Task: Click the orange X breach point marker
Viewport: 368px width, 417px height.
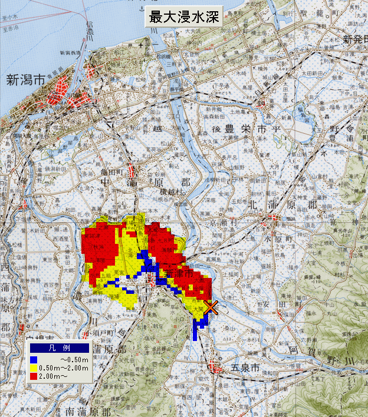Action: [x=212, y=307]
